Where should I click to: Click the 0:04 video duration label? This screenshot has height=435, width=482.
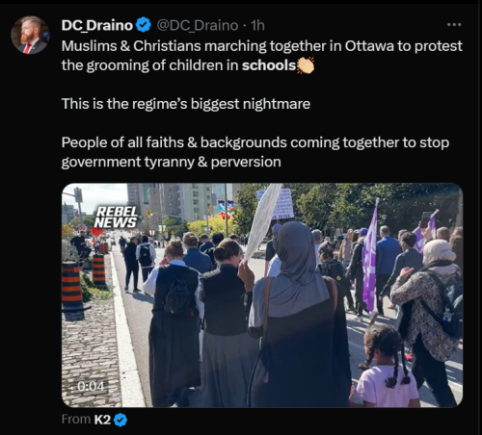pos(91,386)
